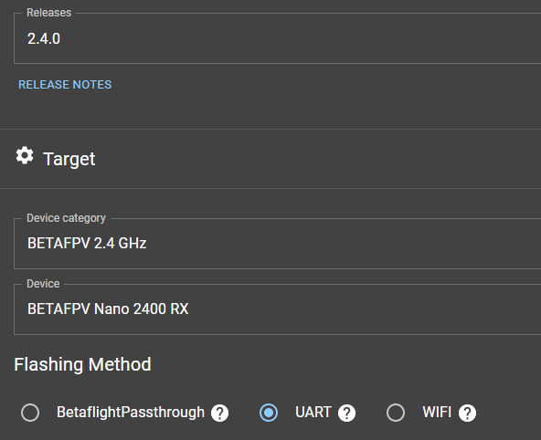Viewport: 541px width, 440px height.
Task: Click the BETAFPV 2.4 GHz category value
Action: click(x=87, y=243)
